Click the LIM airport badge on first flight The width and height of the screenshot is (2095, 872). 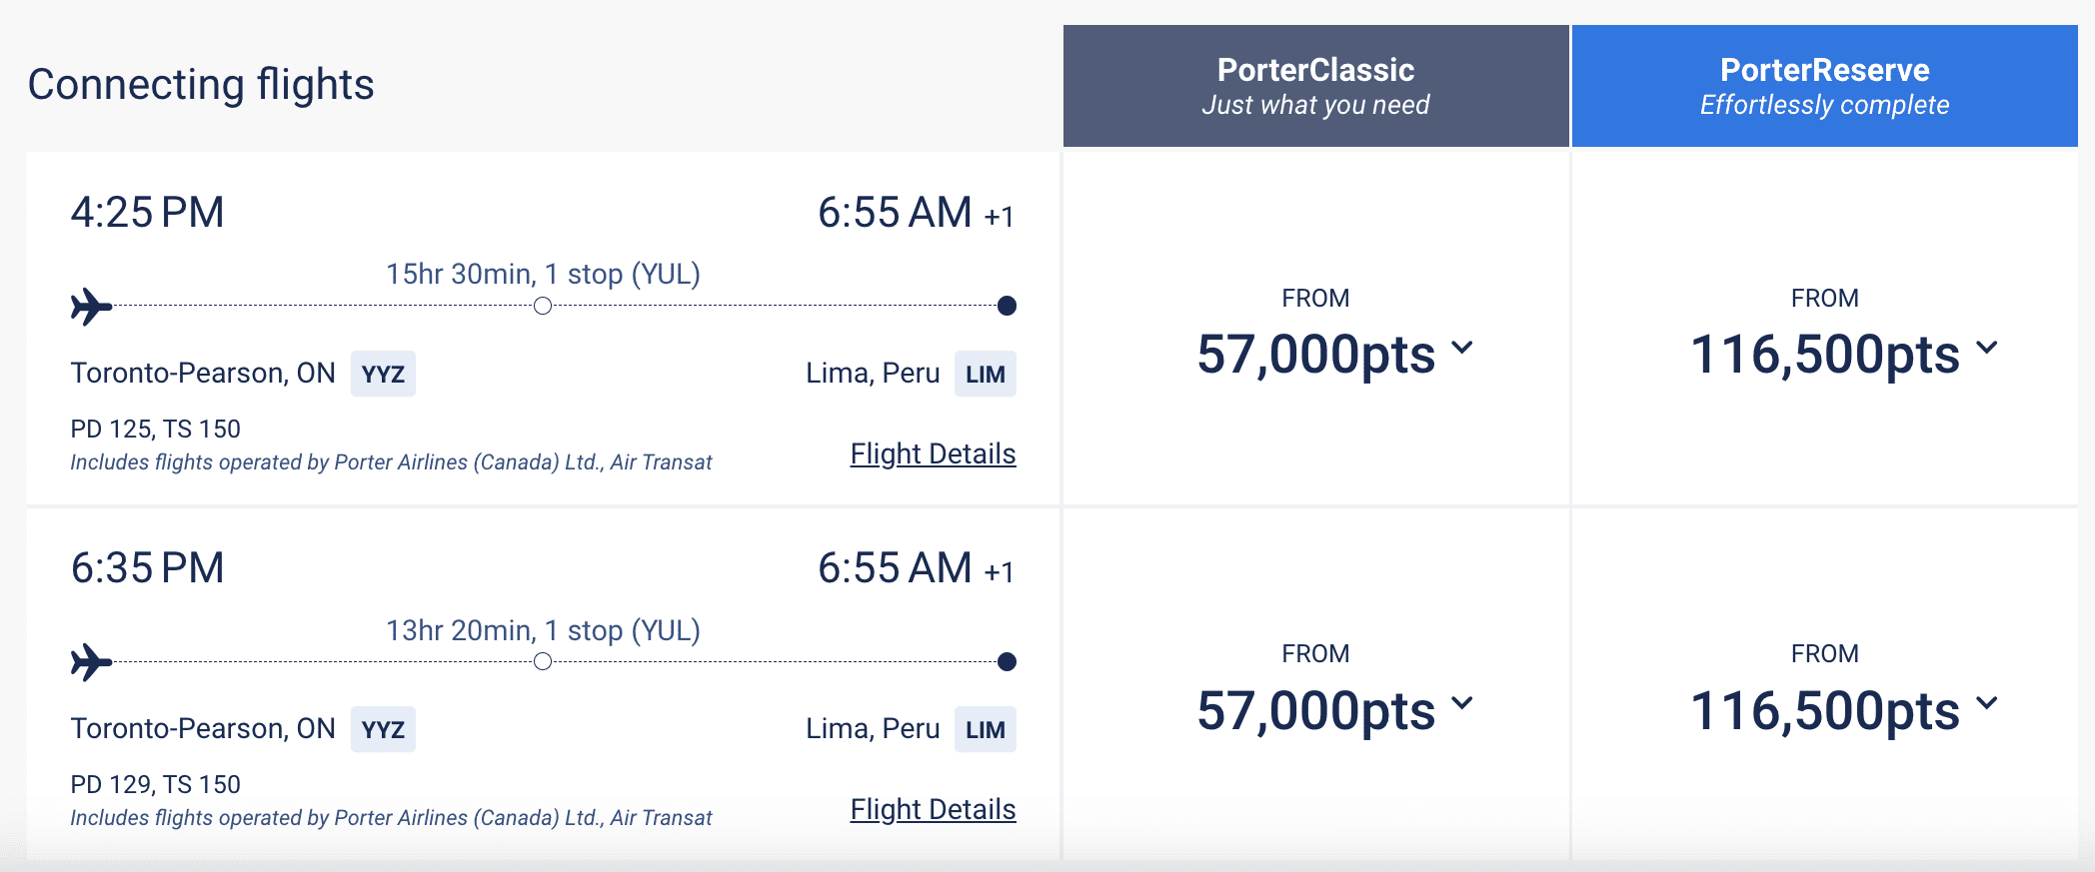(x=985, y=375)
